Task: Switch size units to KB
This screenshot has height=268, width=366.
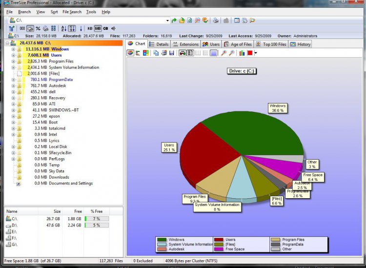Action: click(x=90, y=28)
